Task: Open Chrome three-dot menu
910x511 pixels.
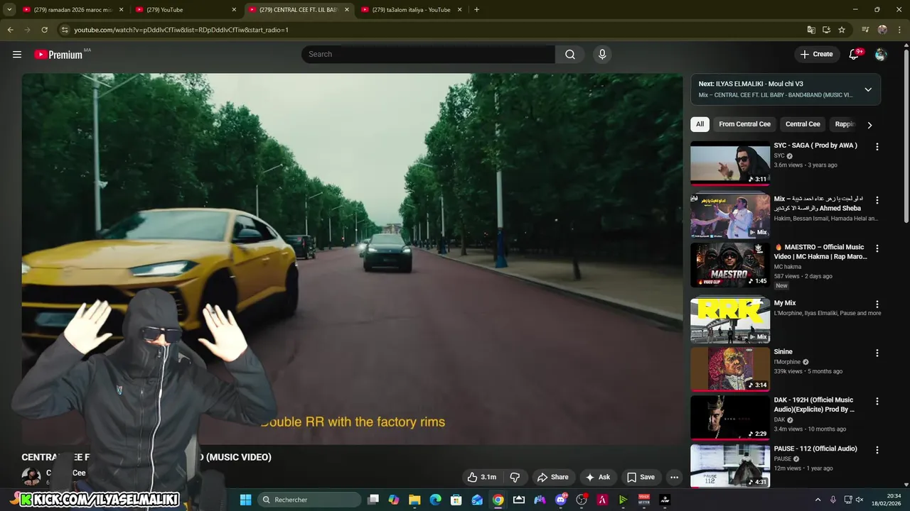Action: click(899, 30)
